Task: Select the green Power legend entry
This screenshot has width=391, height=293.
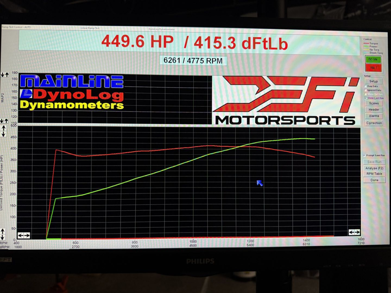Action: point(371,47)
